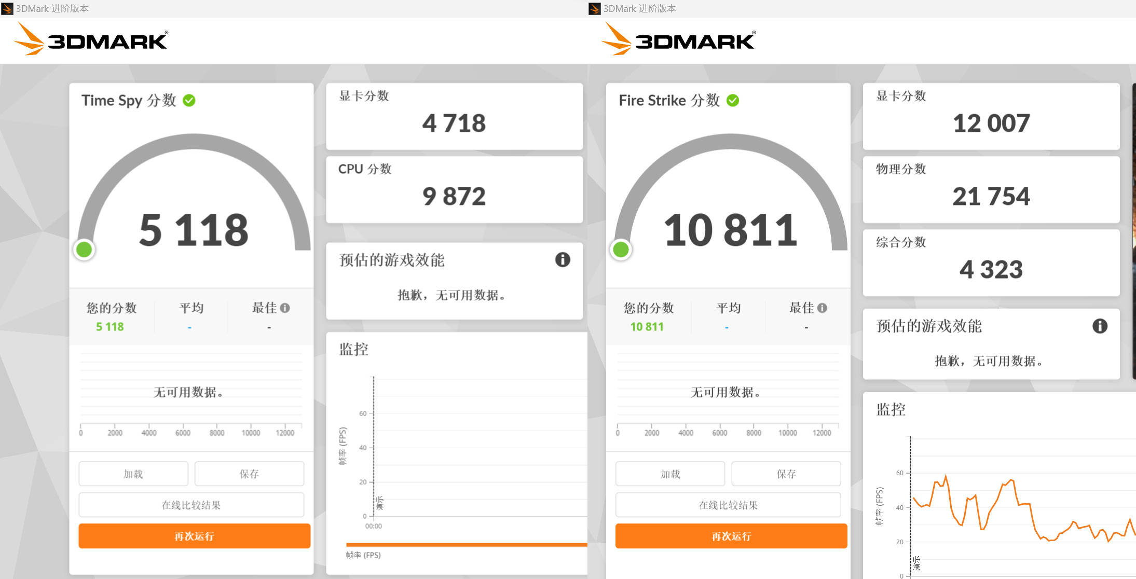
Task: Click green 10 811 under 您的分数
Action: [647, 327]
